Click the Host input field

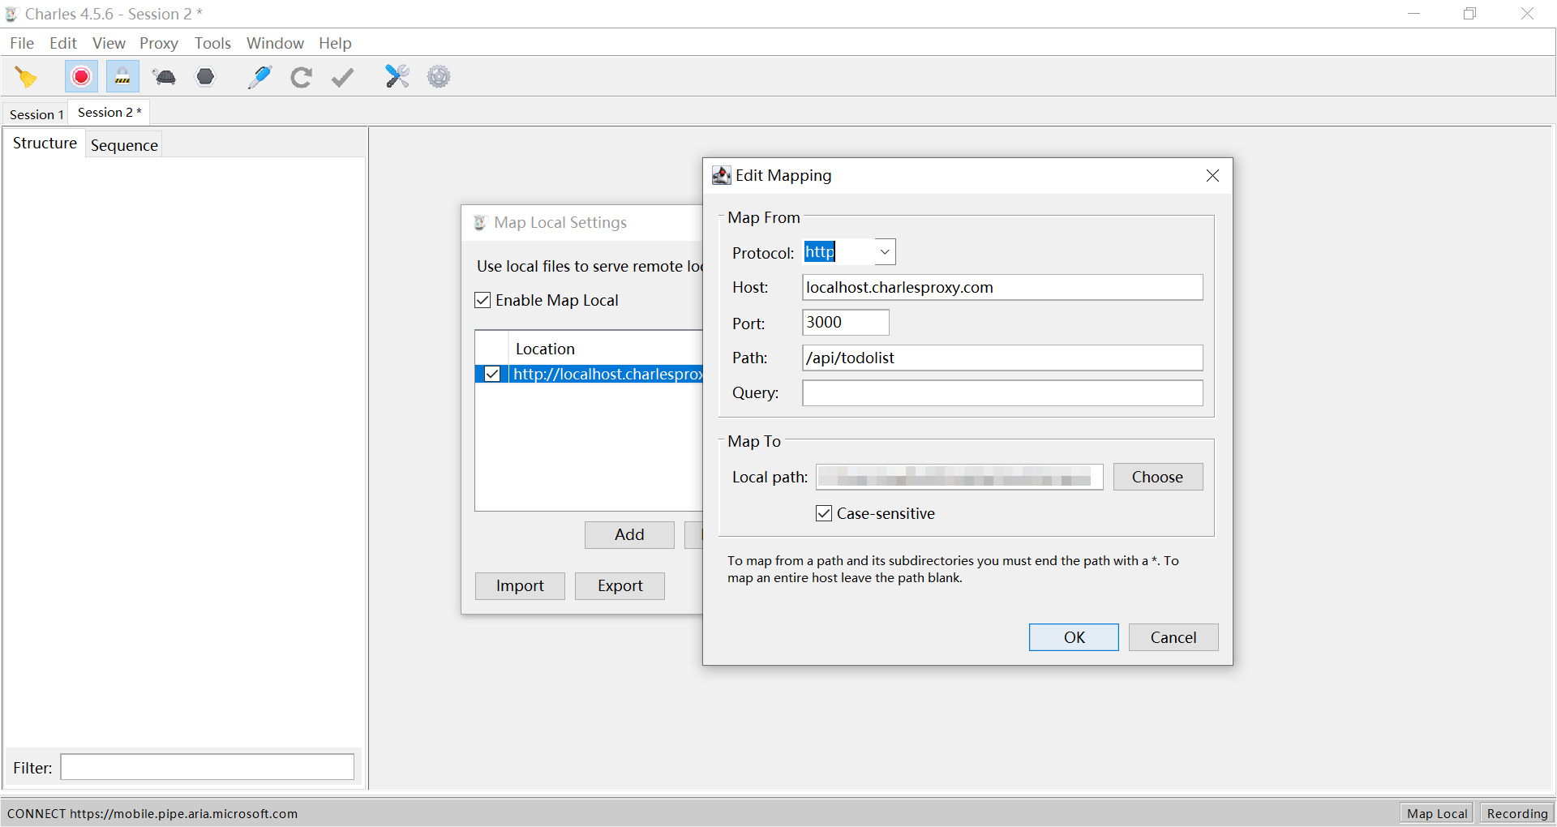(1002, 287)
